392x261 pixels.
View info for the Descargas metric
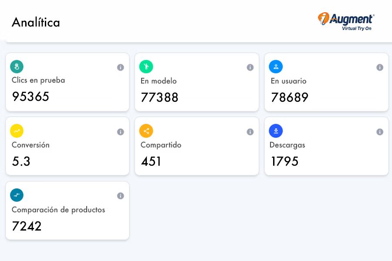[x=380, y=132]
